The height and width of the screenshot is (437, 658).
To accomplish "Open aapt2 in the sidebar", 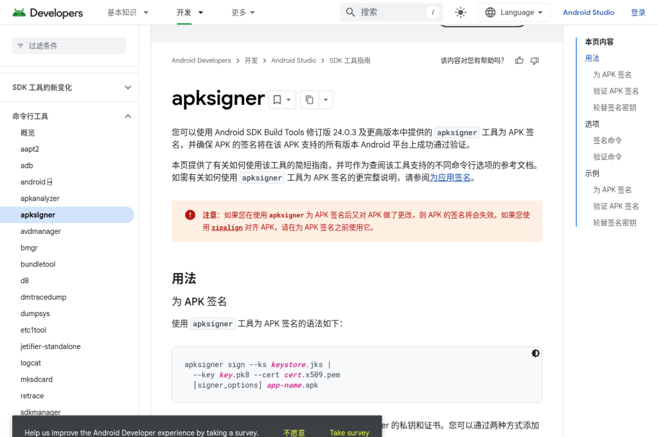I will (30, 149).
